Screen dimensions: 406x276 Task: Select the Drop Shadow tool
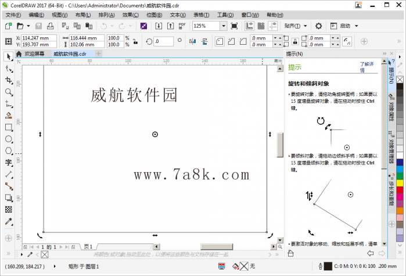[x=9, y=198]
